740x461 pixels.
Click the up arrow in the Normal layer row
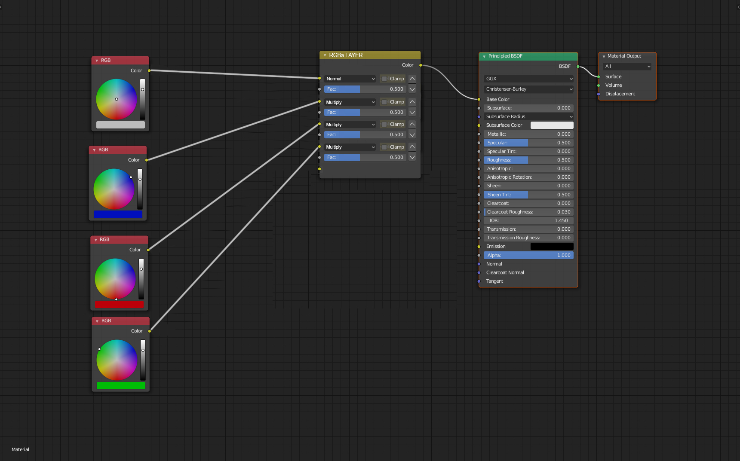[x=412, y=79]
